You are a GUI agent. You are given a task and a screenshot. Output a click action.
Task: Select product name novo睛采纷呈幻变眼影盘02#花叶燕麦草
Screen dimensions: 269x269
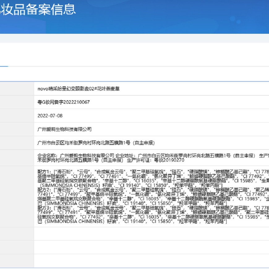point(79,89)
